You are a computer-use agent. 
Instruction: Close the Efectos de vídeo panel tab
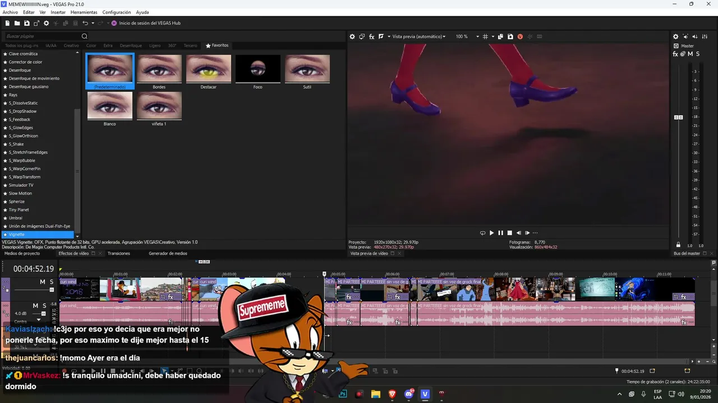point(101,254)
